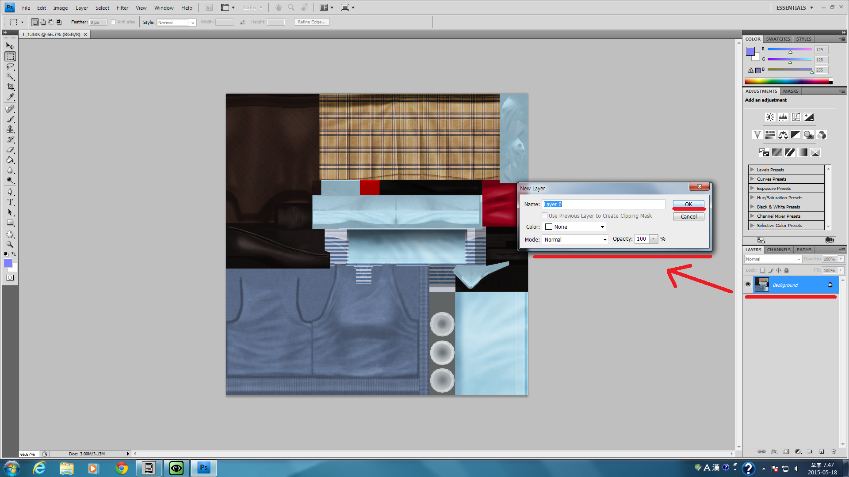The image size is (849, 477).
Task: Select the Type tool
Action: pos(10,202)
